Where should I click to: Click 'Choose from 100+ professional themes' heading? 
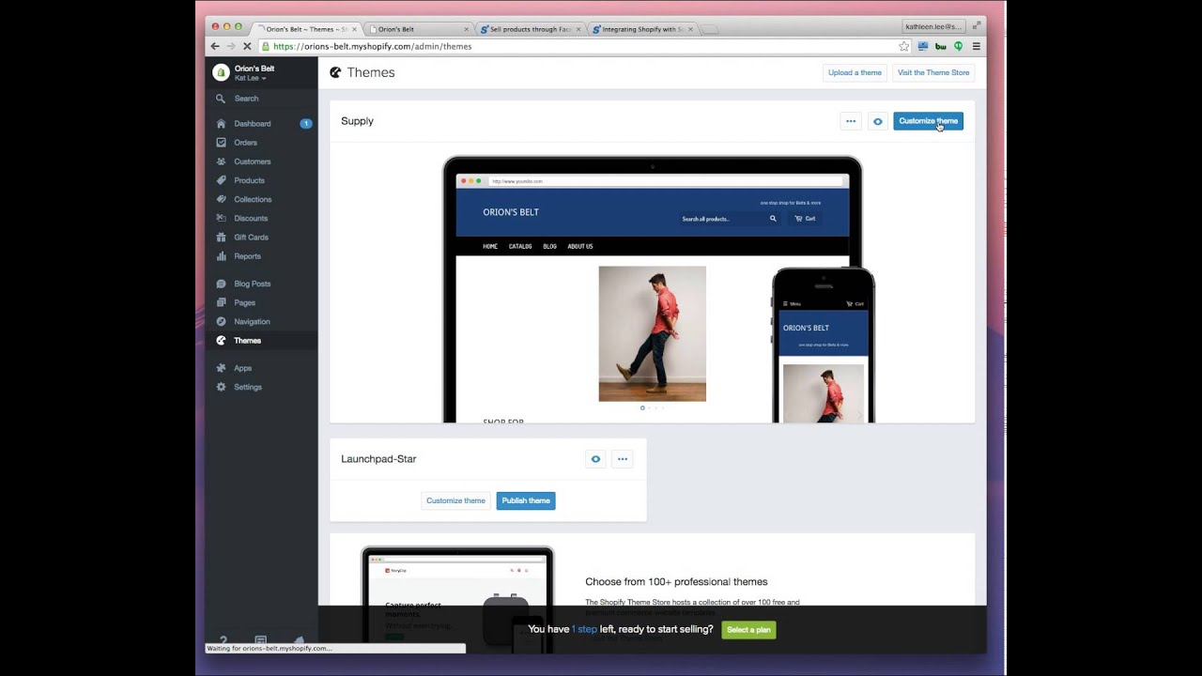(676, 582)
